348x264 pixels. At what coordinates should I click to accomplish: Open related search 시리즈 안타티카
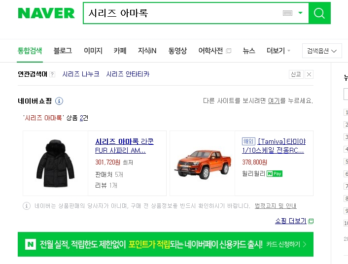pyautogui.click(x=128, y=74)
